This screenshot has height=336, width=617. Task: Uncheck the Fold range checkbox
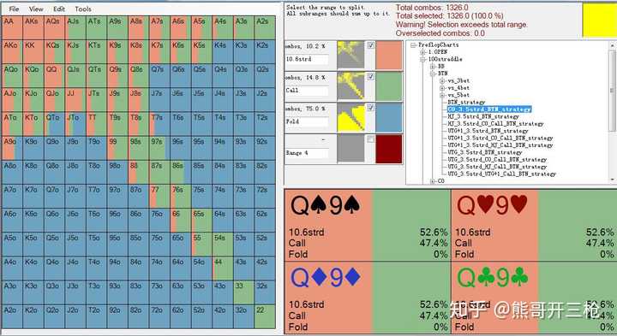point(371,108)
